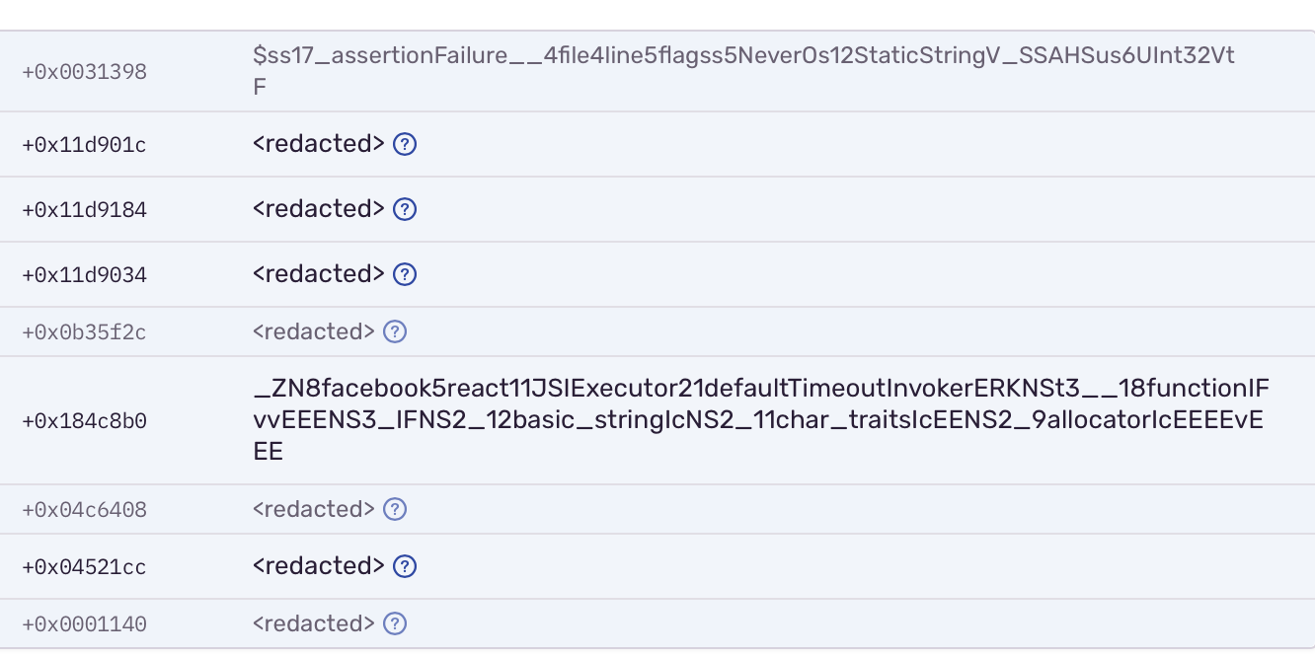Click redacted label in +0x04521cc row
Screen dimensions: 1315x657
[318, 566]
